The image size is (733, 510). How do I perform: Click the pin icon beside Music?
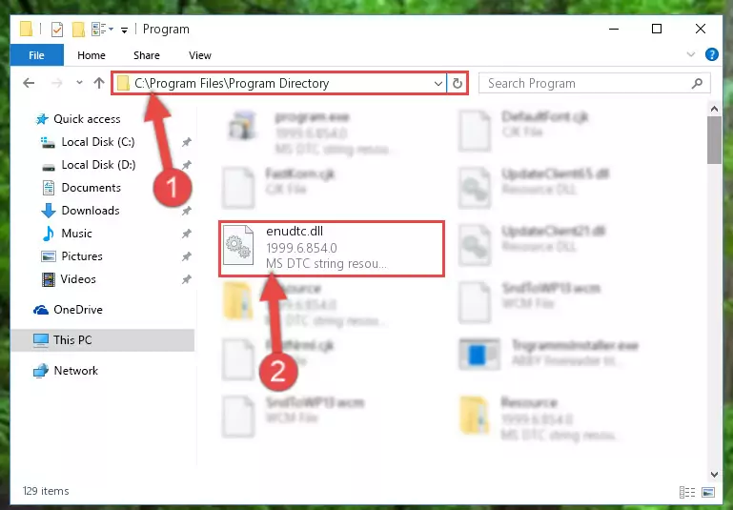[187, 234]
